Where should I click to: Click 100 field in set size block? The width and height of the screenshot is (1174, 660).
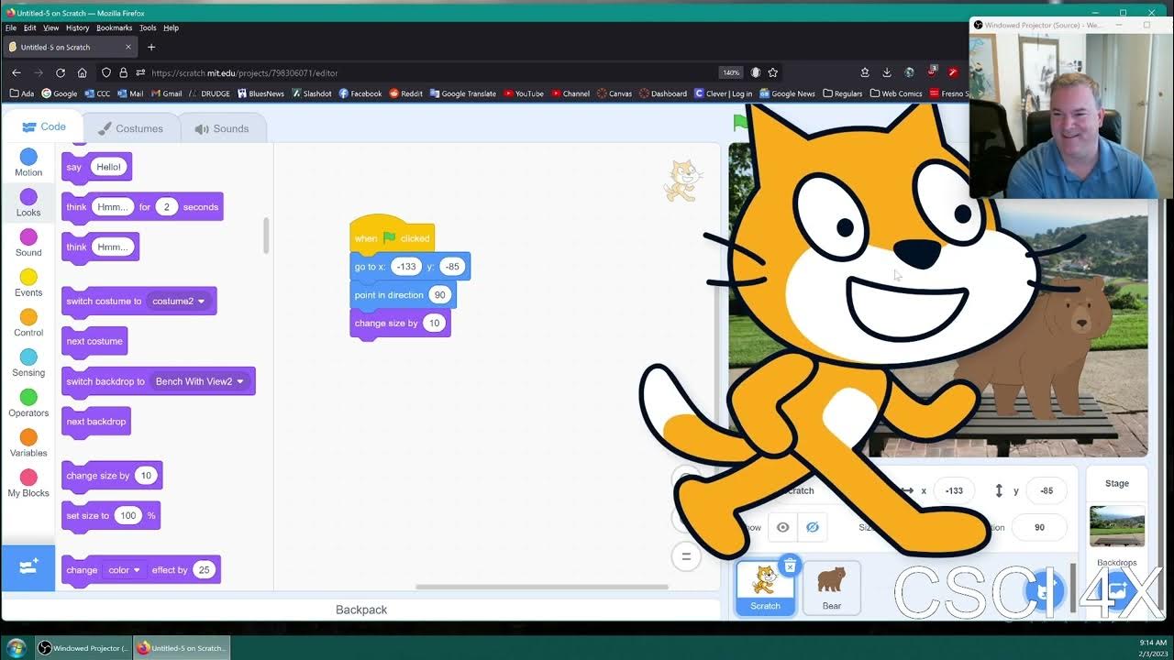coord(127,515)
